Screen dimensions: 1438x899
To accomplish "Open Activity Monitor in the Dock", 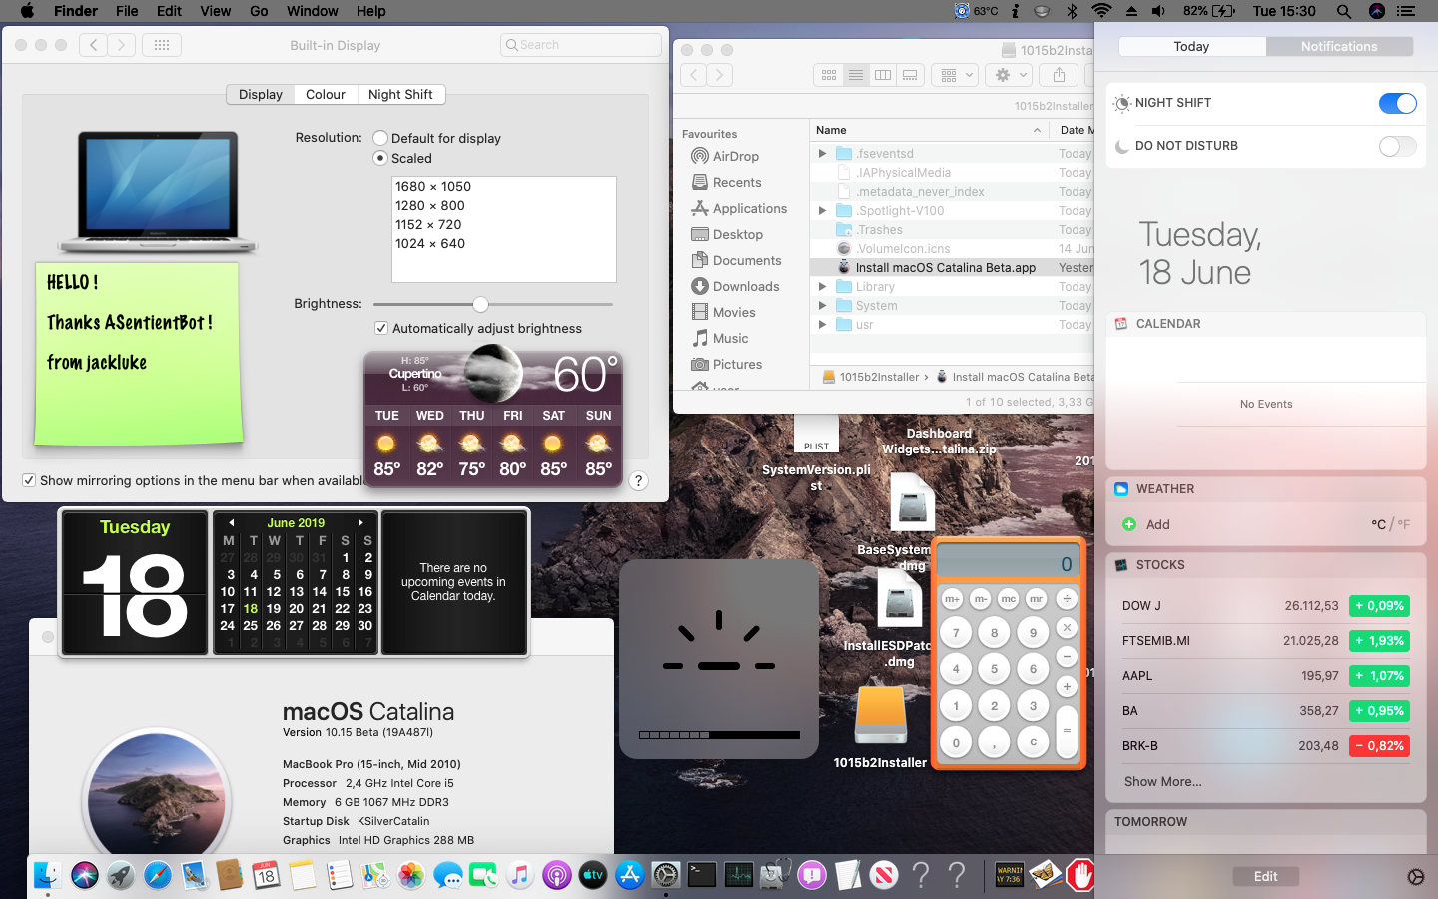I will pos(739,876).
